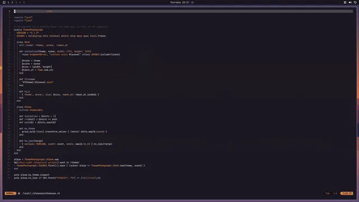
Task: Click the def by_theme line
Action: (x=27, y=128)
